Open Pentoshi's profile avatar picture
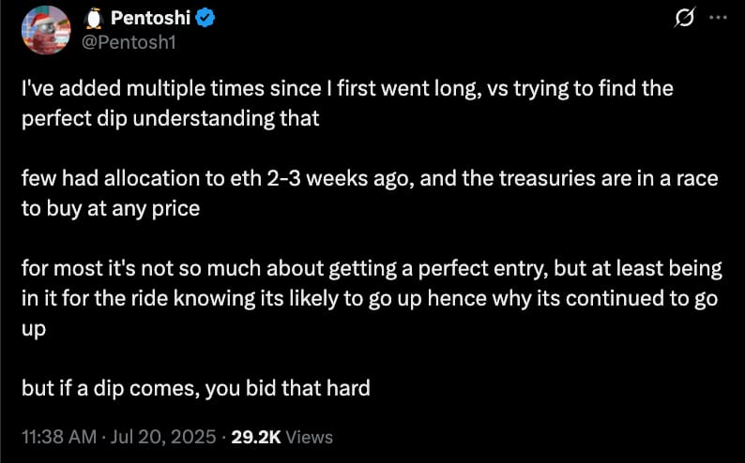 click(x=46, y=33)
